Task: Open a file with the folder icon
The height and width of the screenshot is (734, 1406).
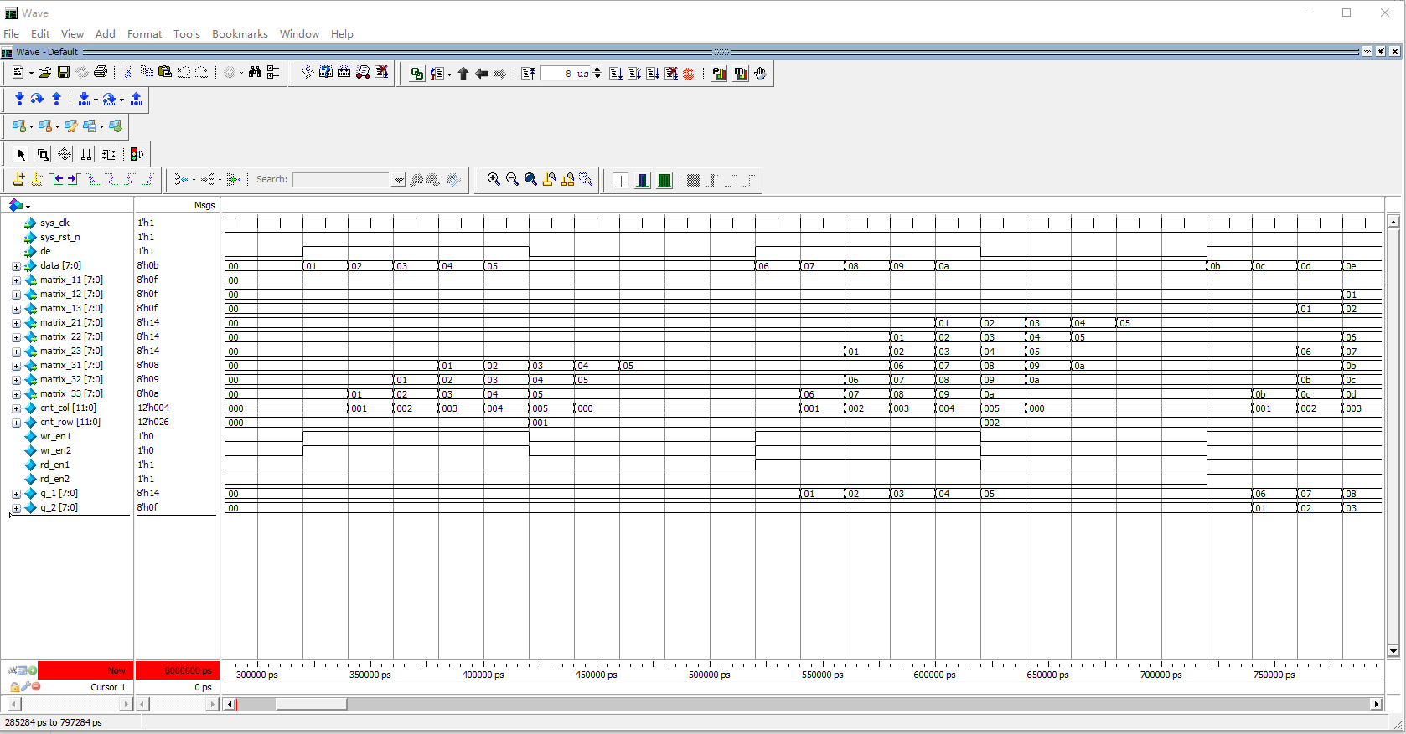Action: click(45, 73)
